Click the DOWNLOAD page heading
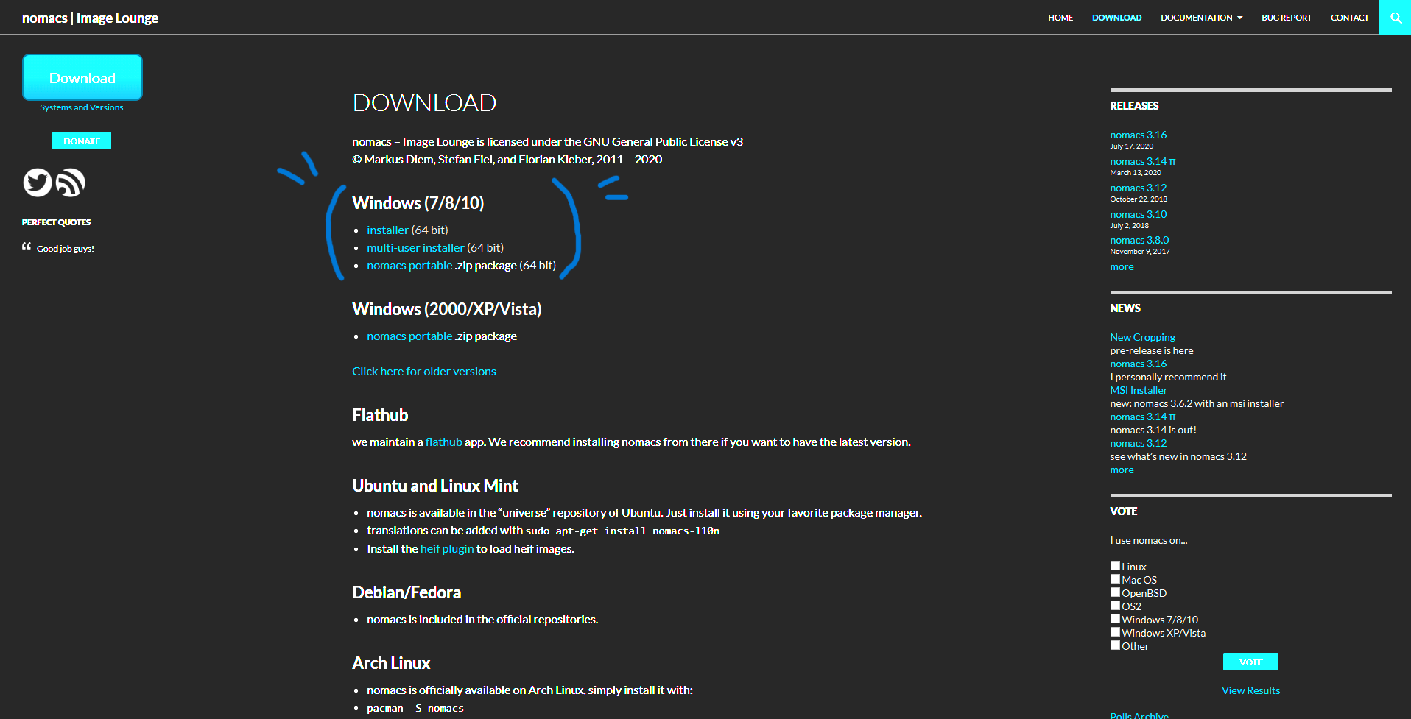This screenshot has height=719, width=1411. click(x=424, y=103)
